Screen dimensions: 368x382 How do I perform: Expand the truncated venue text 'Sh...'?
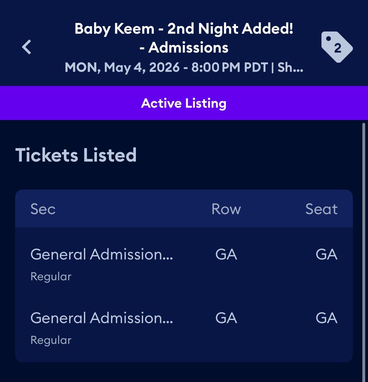(290, 67)
